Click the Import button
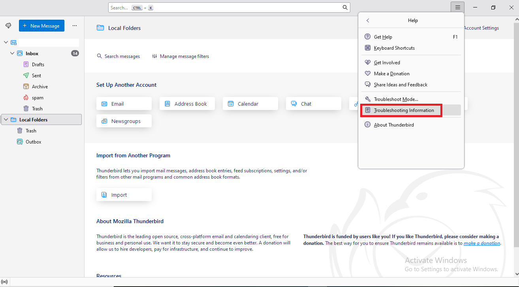Image resolution: width=519 pixels, height=287 pixels. point(124,195)
